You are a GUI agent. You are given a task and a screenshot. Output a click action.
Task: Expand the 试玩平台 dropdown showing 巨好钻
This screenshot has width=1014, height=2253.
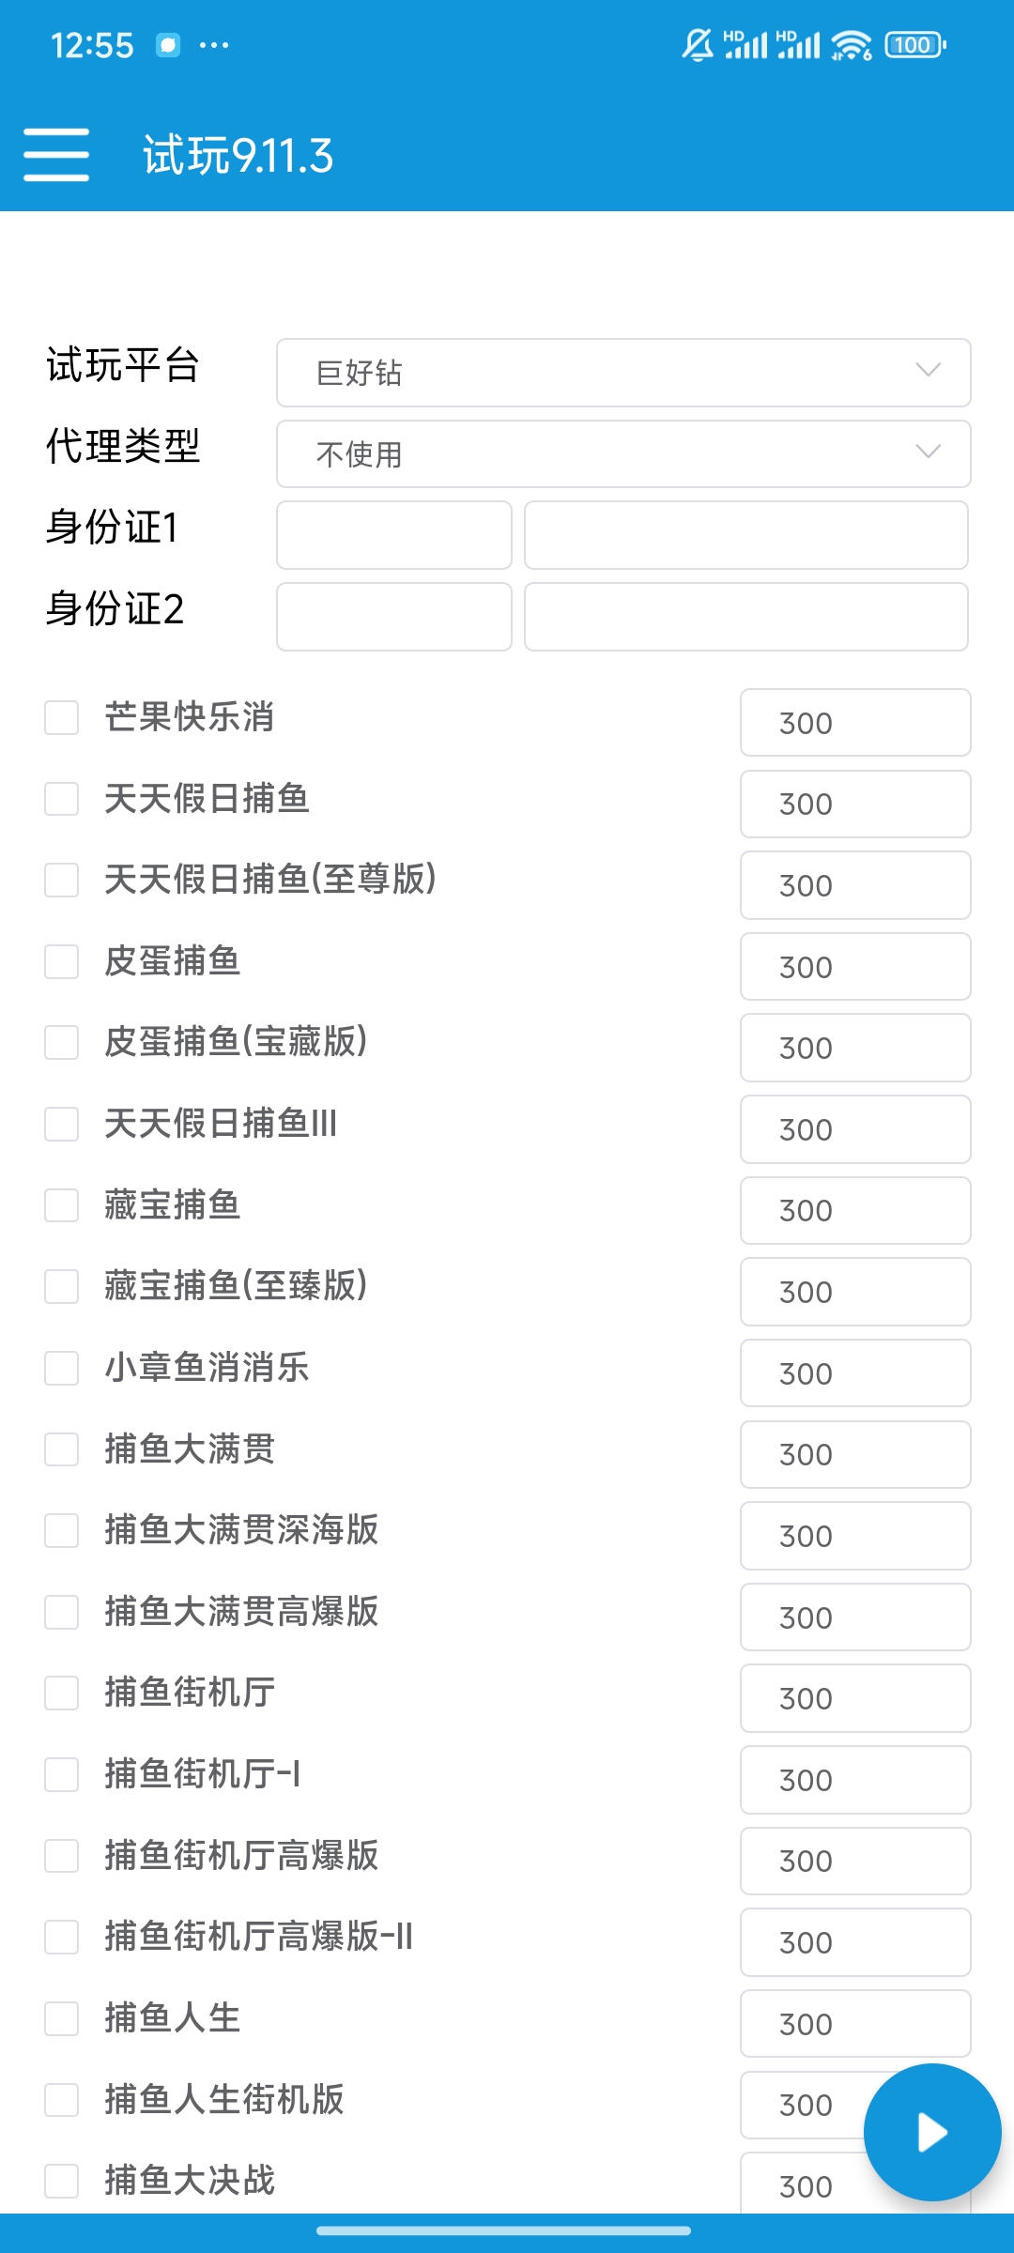pyautogui.click(x=623, y=373)
